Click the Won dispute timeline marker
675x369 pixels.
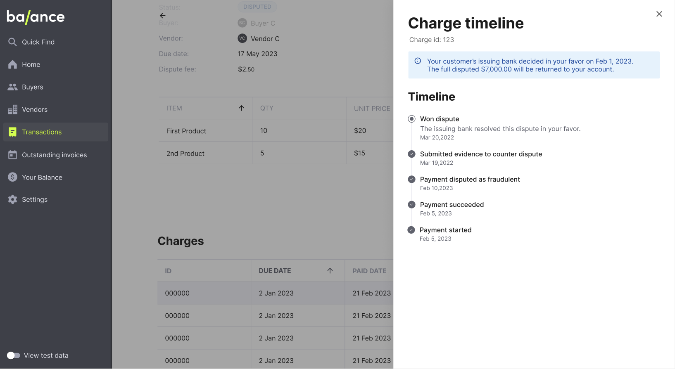pos(411,119)
